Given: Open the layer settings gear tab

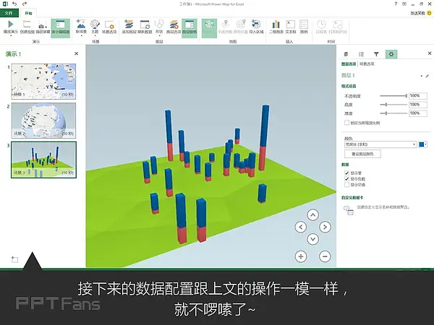Looking at the screenshot, I should (391, 54).
